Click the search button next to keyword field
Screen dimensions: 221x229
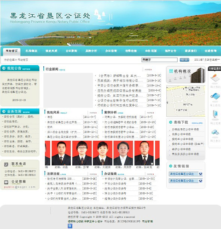[x=184, y=60]
